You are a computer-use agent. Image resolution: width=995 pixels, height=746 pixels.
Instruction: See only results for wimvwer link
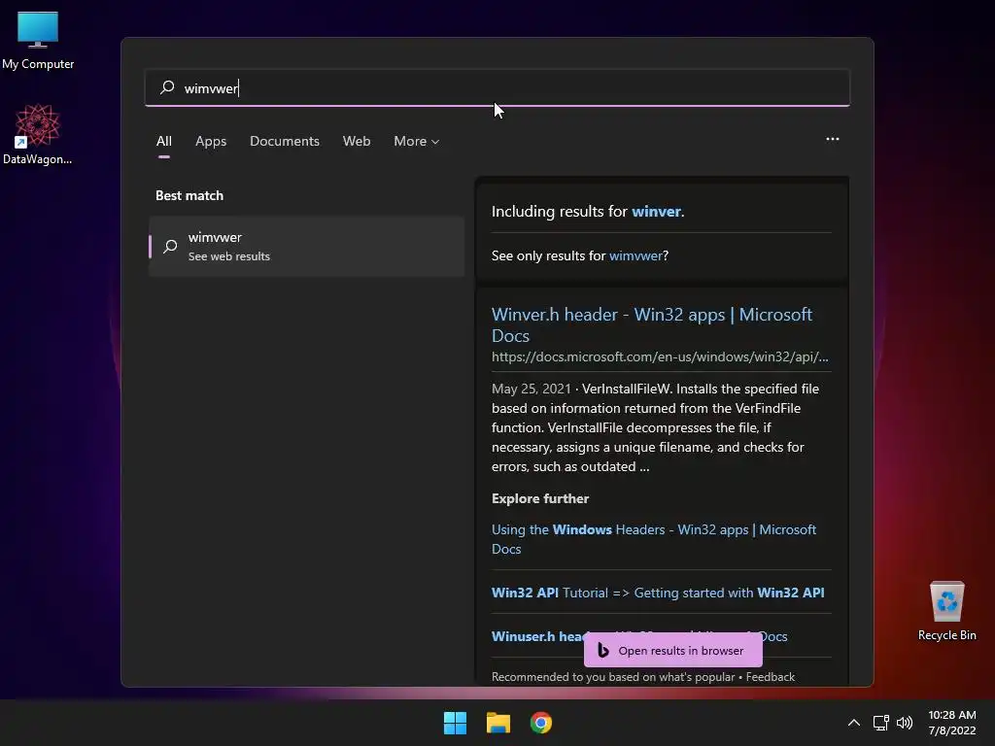coord(635,255)
